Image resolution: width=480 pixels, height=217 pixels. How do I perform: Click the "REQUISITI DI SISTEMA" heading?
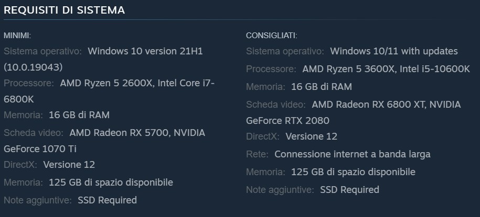tap(64, 10)
